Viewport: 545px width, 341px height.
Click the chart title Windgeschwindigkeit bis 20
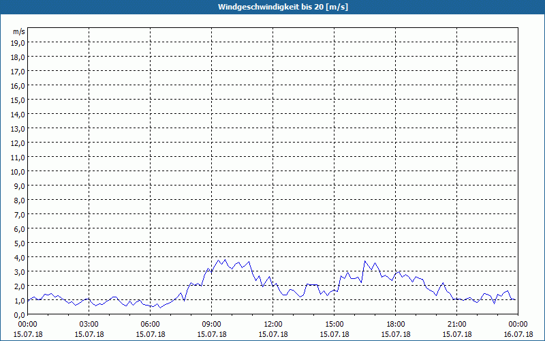(283, 7)
